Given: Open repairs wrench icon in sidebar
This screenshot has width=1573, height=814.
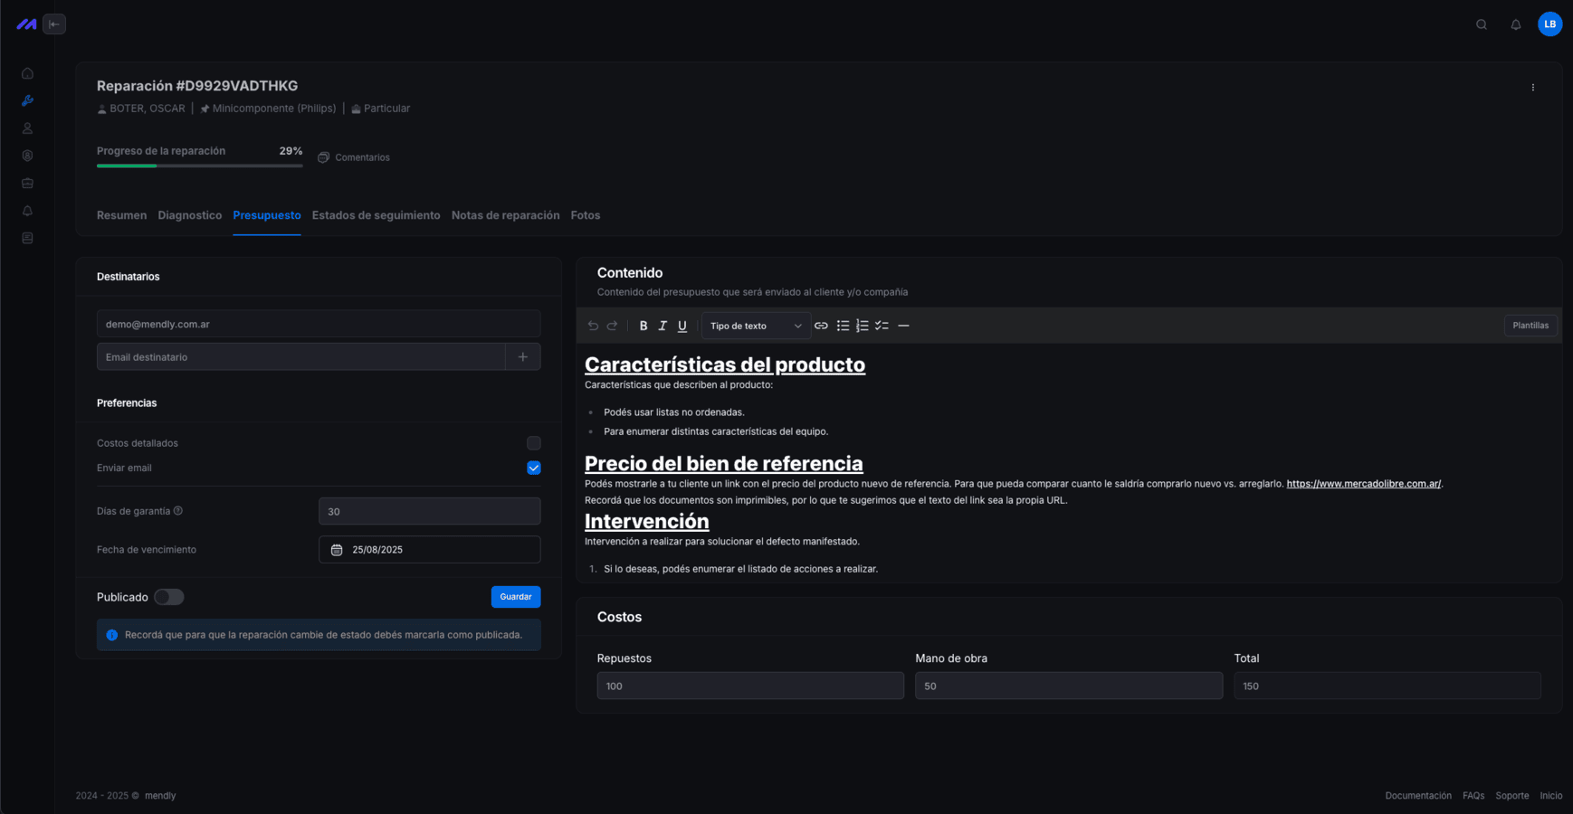Looking at the screenshot, I should [27, 100].
